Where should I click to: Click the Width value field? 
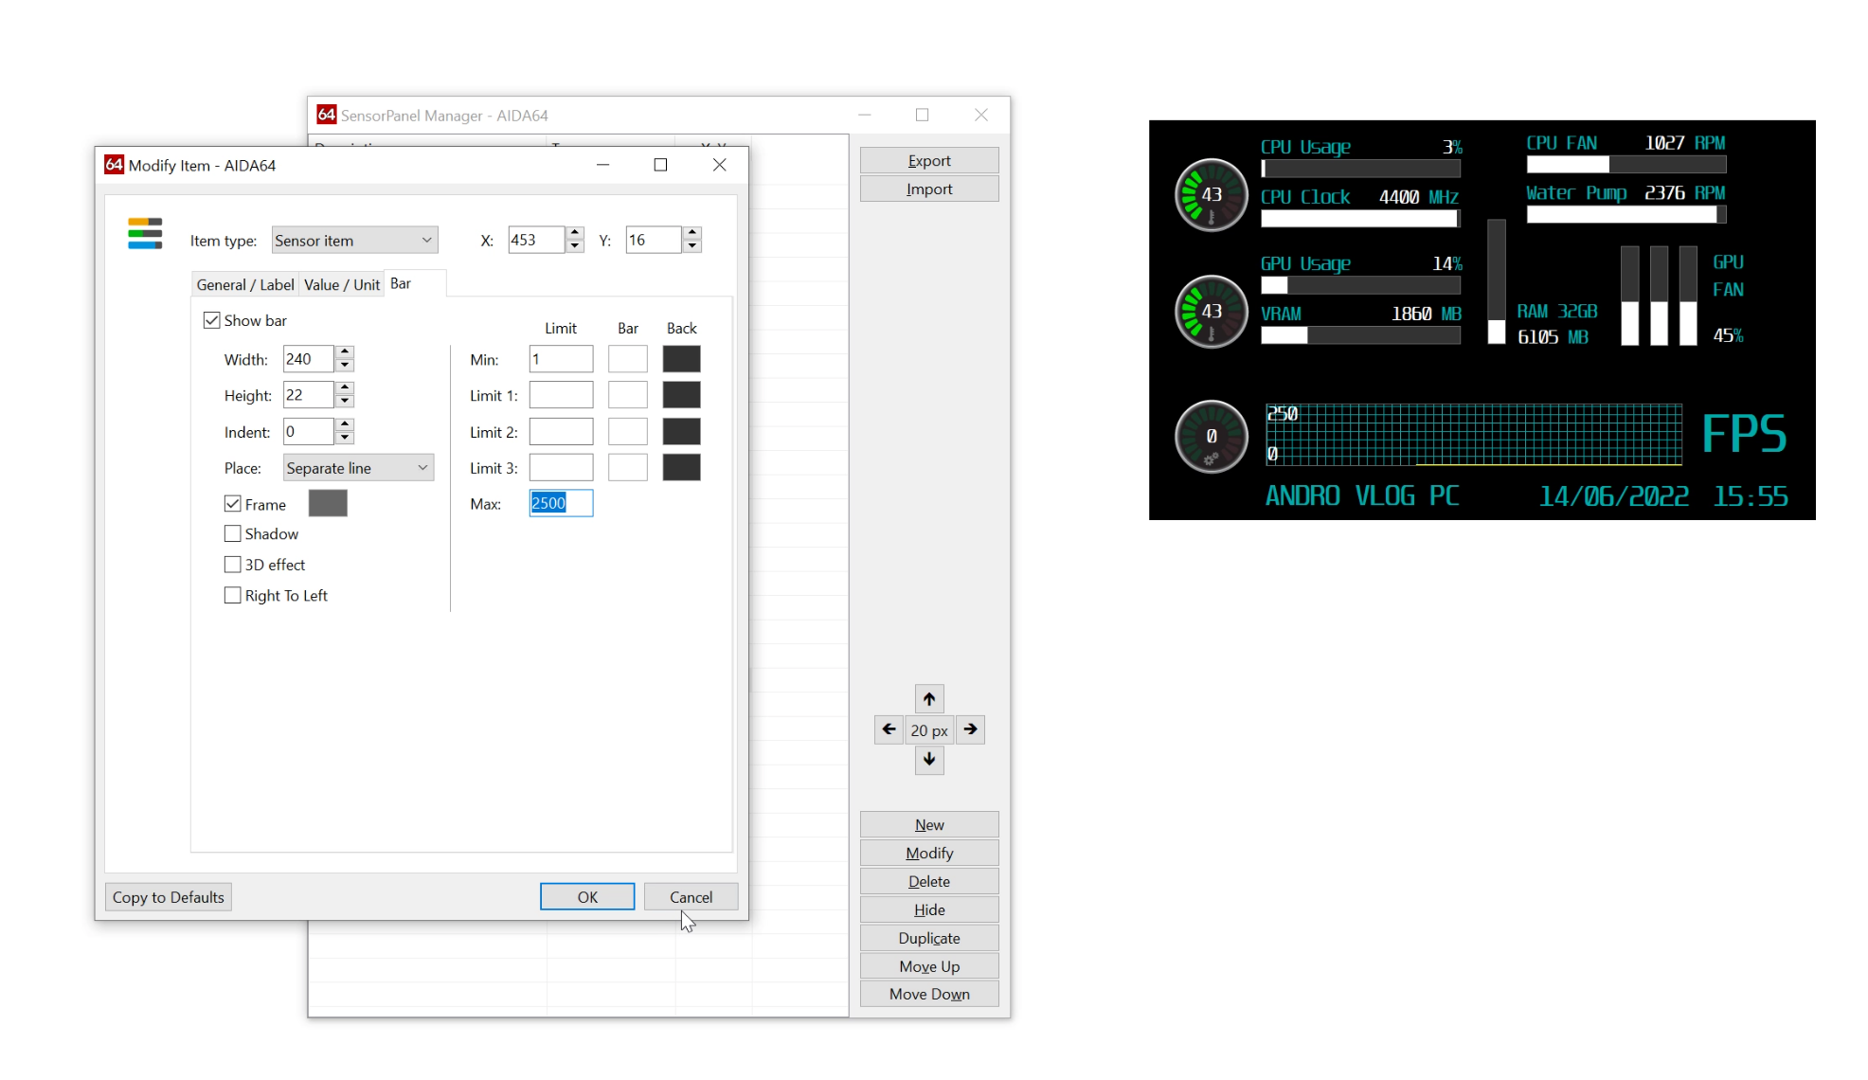click(x=309, y=359)
